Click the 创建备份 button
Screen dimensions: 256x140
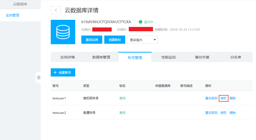point(114,40)
